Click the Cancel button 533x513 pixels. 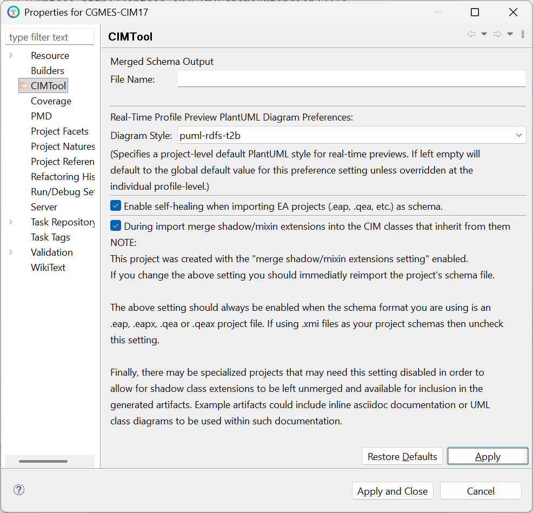pos(481,491)
